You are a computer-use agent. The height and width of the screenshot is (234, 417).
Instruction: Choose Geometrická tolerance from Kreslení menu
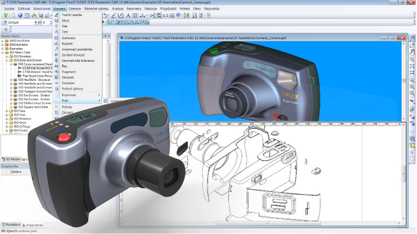point(78,61)
